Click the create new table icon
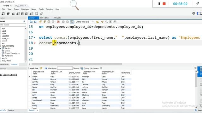This screenshot has width=202, height=113. 18,13
